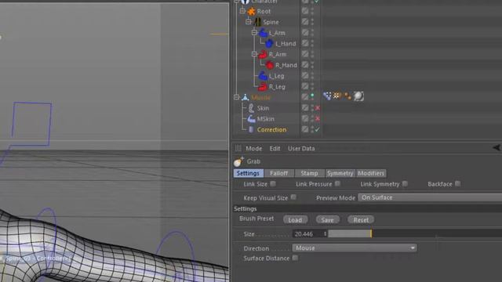This screenshot has width=502, height=282.
Task: Switch to the Stamp tab
Action: click(309, 173)
